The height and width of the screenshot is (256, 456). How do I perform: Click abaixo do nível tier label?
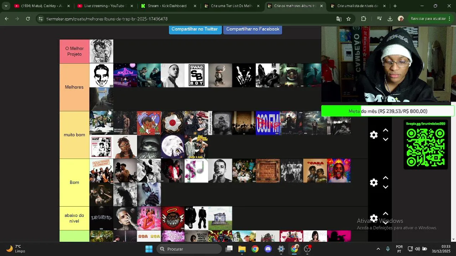tap(74, 218)
